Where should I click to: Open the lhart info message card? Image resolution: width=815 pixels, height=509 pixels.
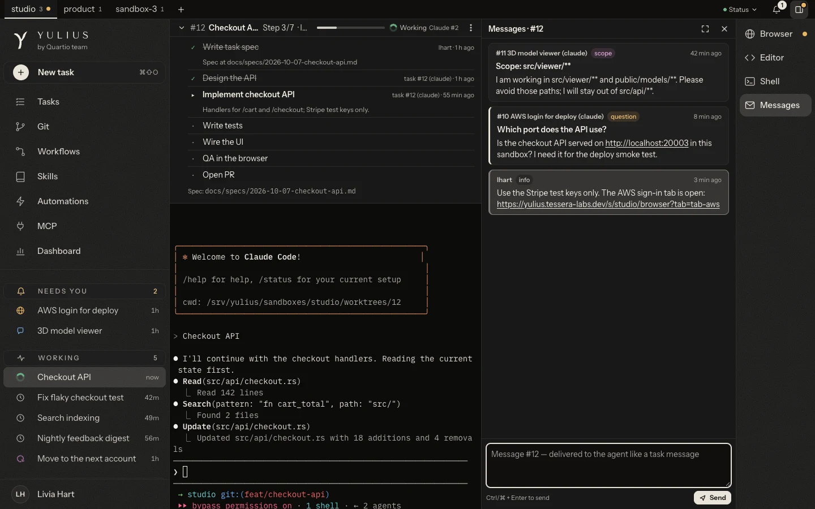(x=608, y=192)
